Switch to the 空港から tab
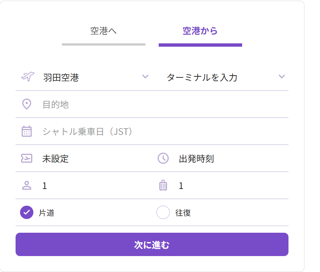Viewport: 320px width, 272px height. click(x=200, y=31)
